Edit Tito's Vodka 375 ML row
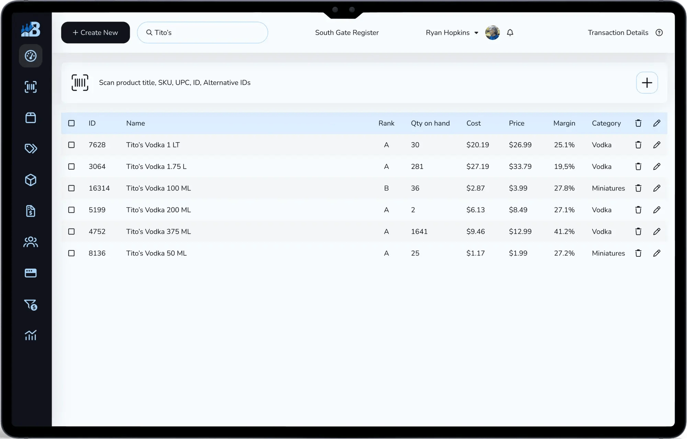The height and width of the screenshot is (439, 687). point(656,231)
